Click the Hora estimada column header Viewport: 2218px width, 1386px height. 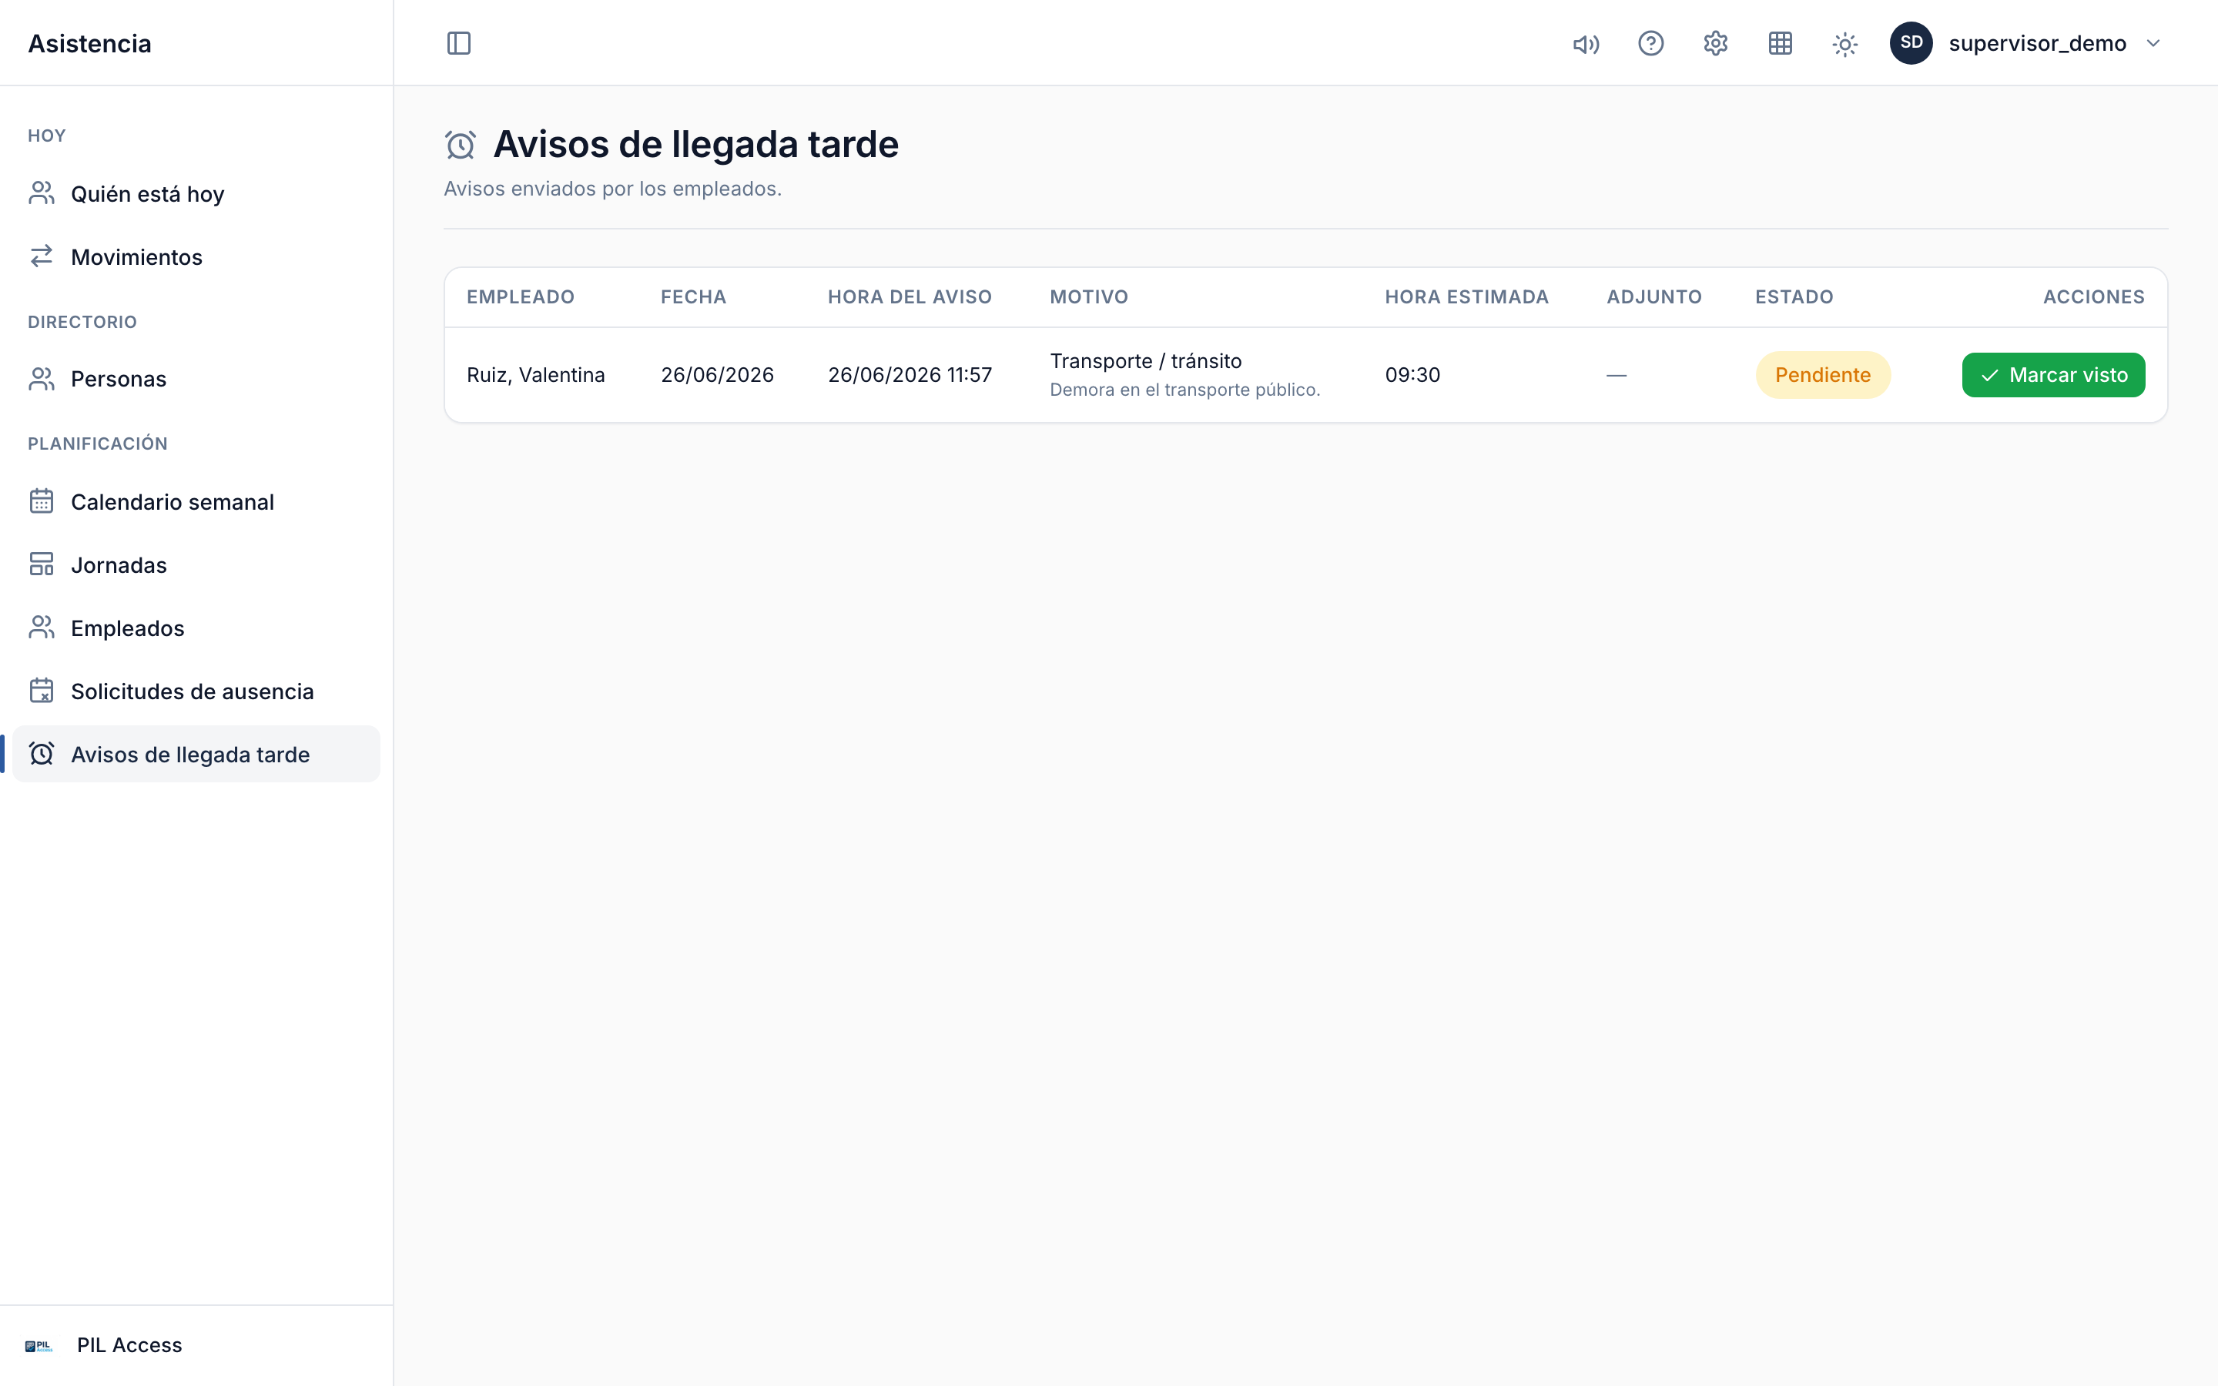pos(1466,297)
